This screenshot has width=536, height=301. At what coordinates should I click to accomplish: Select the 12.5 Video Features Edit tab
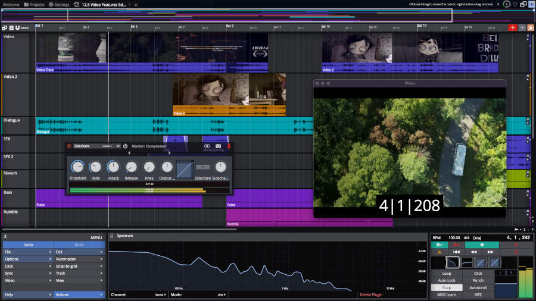(100, 4)
